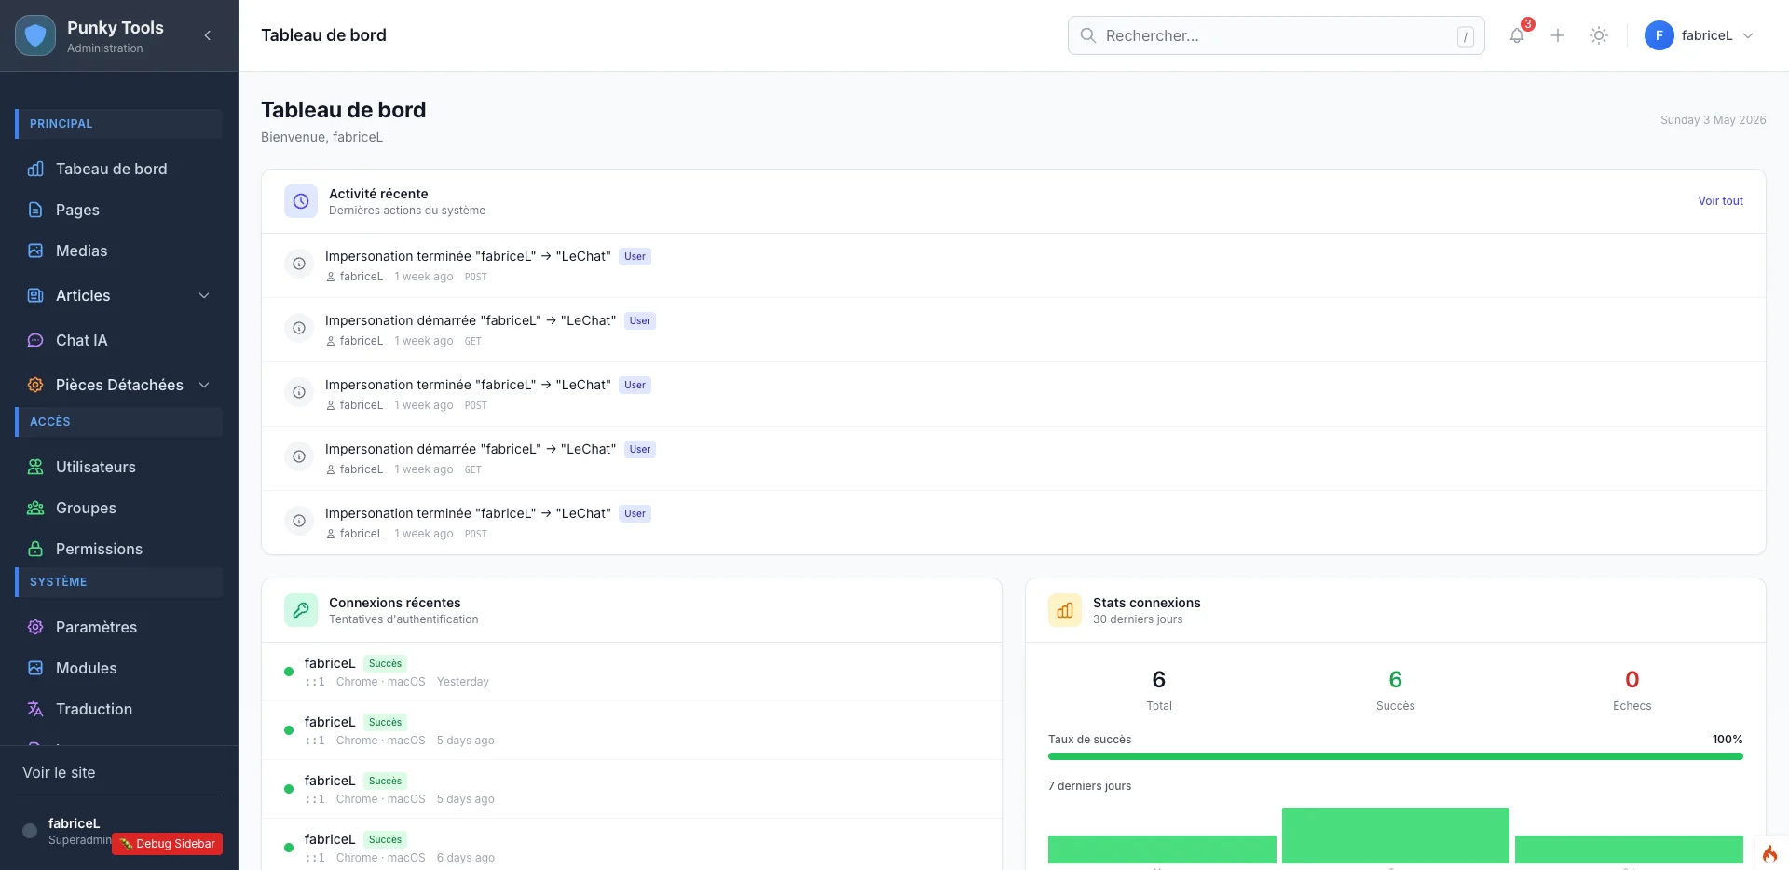Click the ACCÈS section header
Screen dimensions: 1789x870
[119, 422]
